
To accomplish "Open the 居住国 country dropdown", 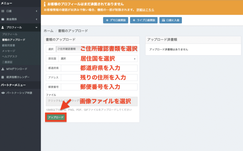I will (x=98, y=59).
